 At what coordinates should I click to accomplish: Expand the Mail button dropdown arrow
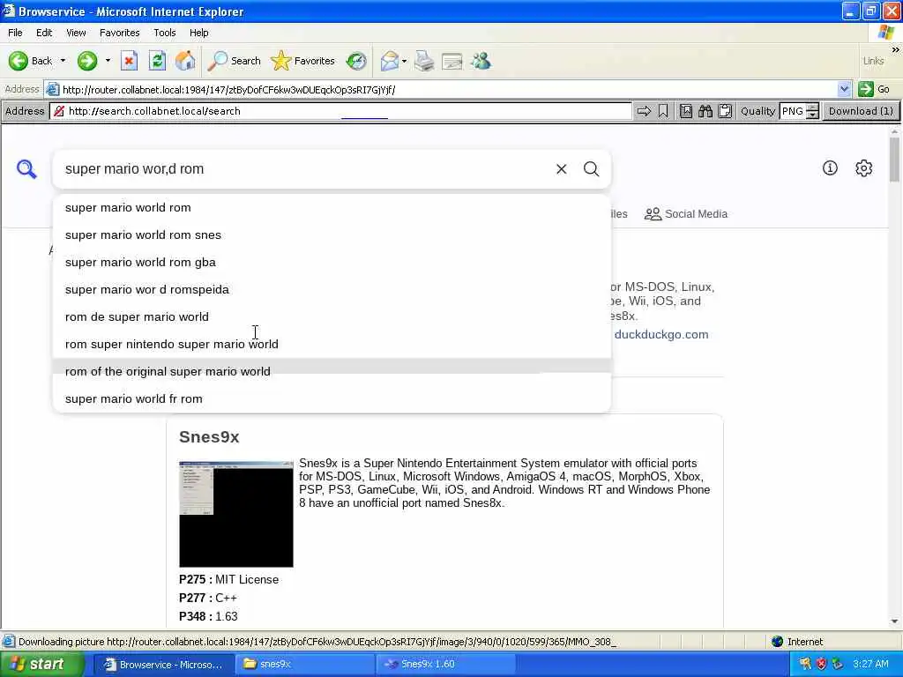coord(404,61)
